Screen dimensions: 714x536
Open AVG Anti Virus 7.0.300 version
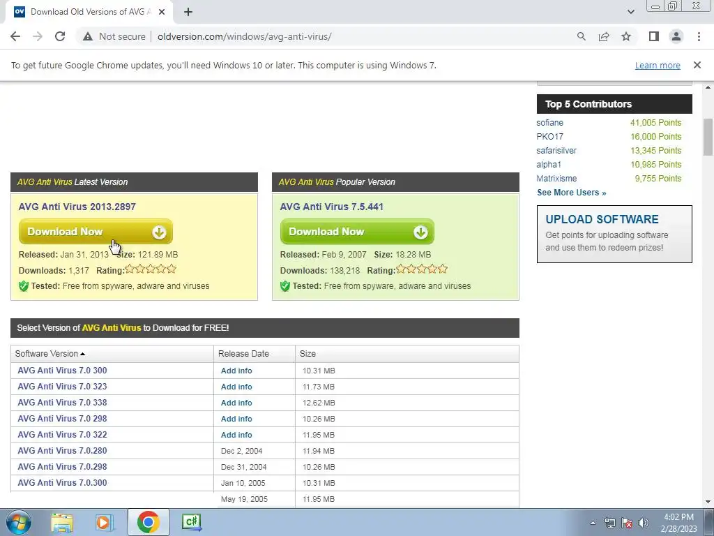[x=62, y=483]
